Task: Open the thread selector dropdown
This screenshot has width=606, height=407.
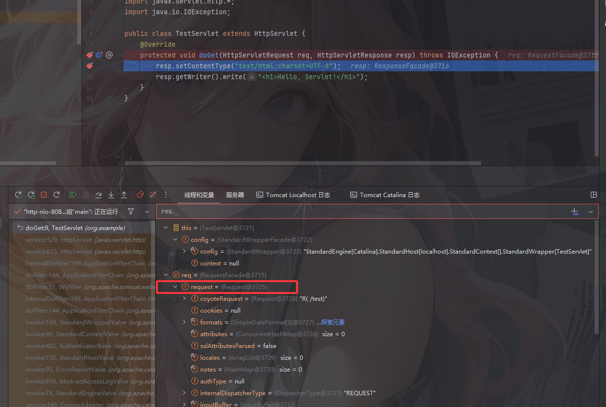Action: point(147,211)
